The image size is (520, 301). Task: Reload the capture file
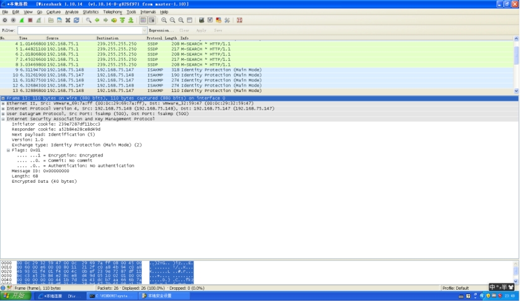[76, 20]
